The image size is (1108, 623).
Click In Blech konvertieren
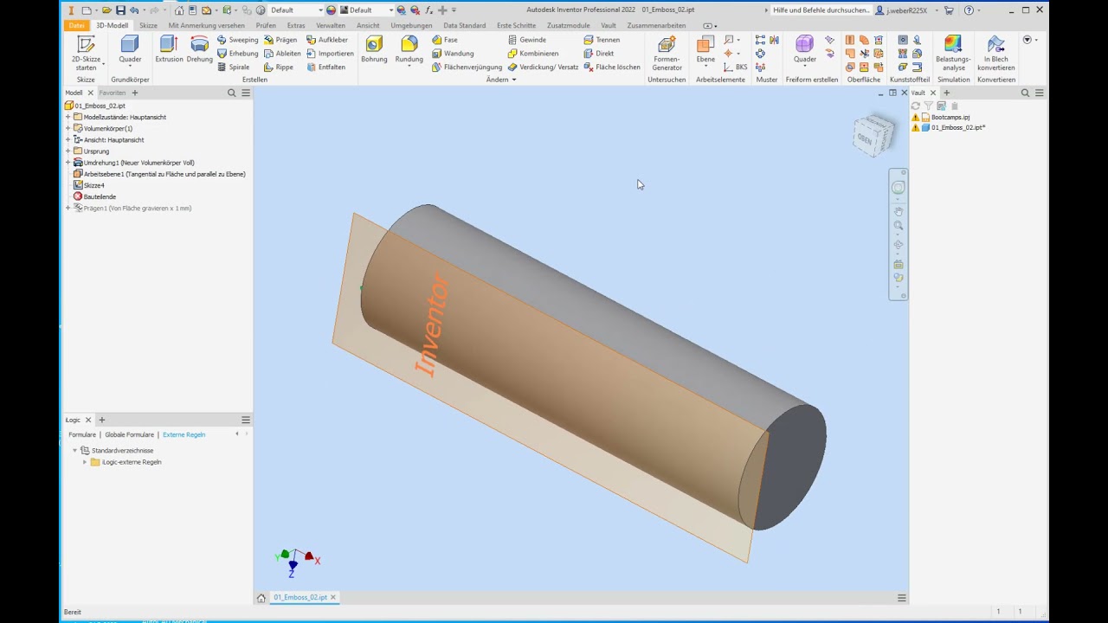tap(995, 53)
